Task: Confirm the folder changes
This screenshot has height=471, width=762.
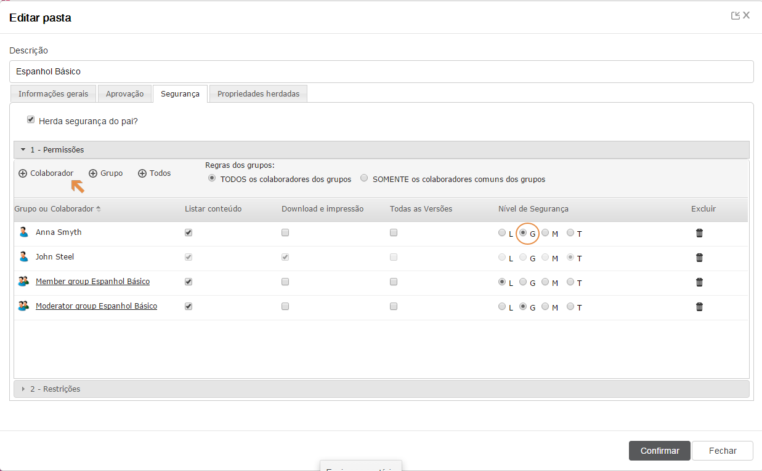Action: (660, 451)
